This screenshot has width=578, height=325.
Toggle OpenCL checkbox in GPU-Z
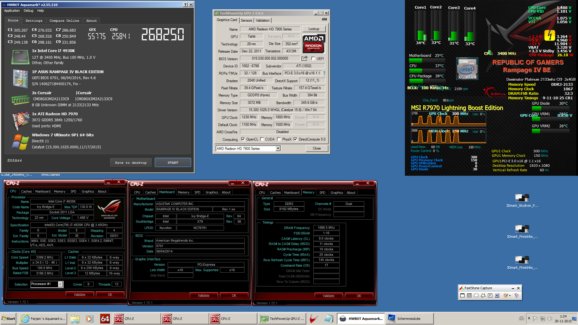point(243,139)
